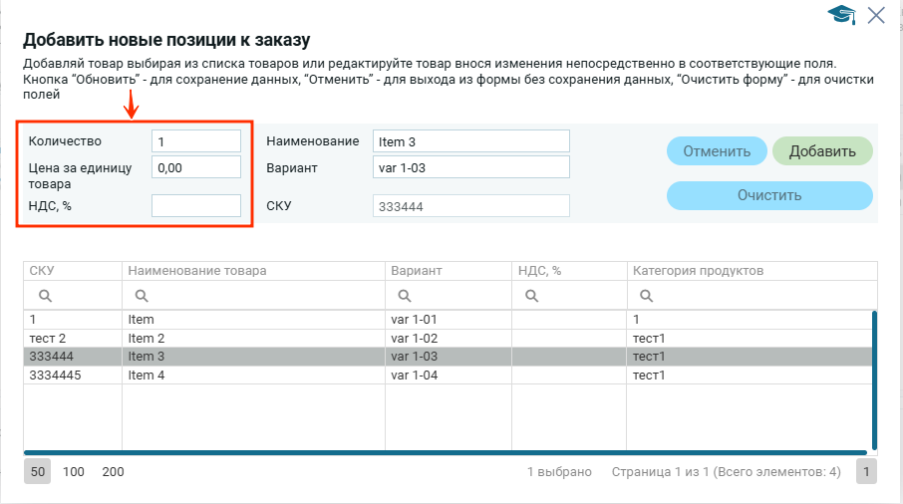Click the graduation cap help icon
Viewport: 903px width, 504px height.
[x=842, y=15]
